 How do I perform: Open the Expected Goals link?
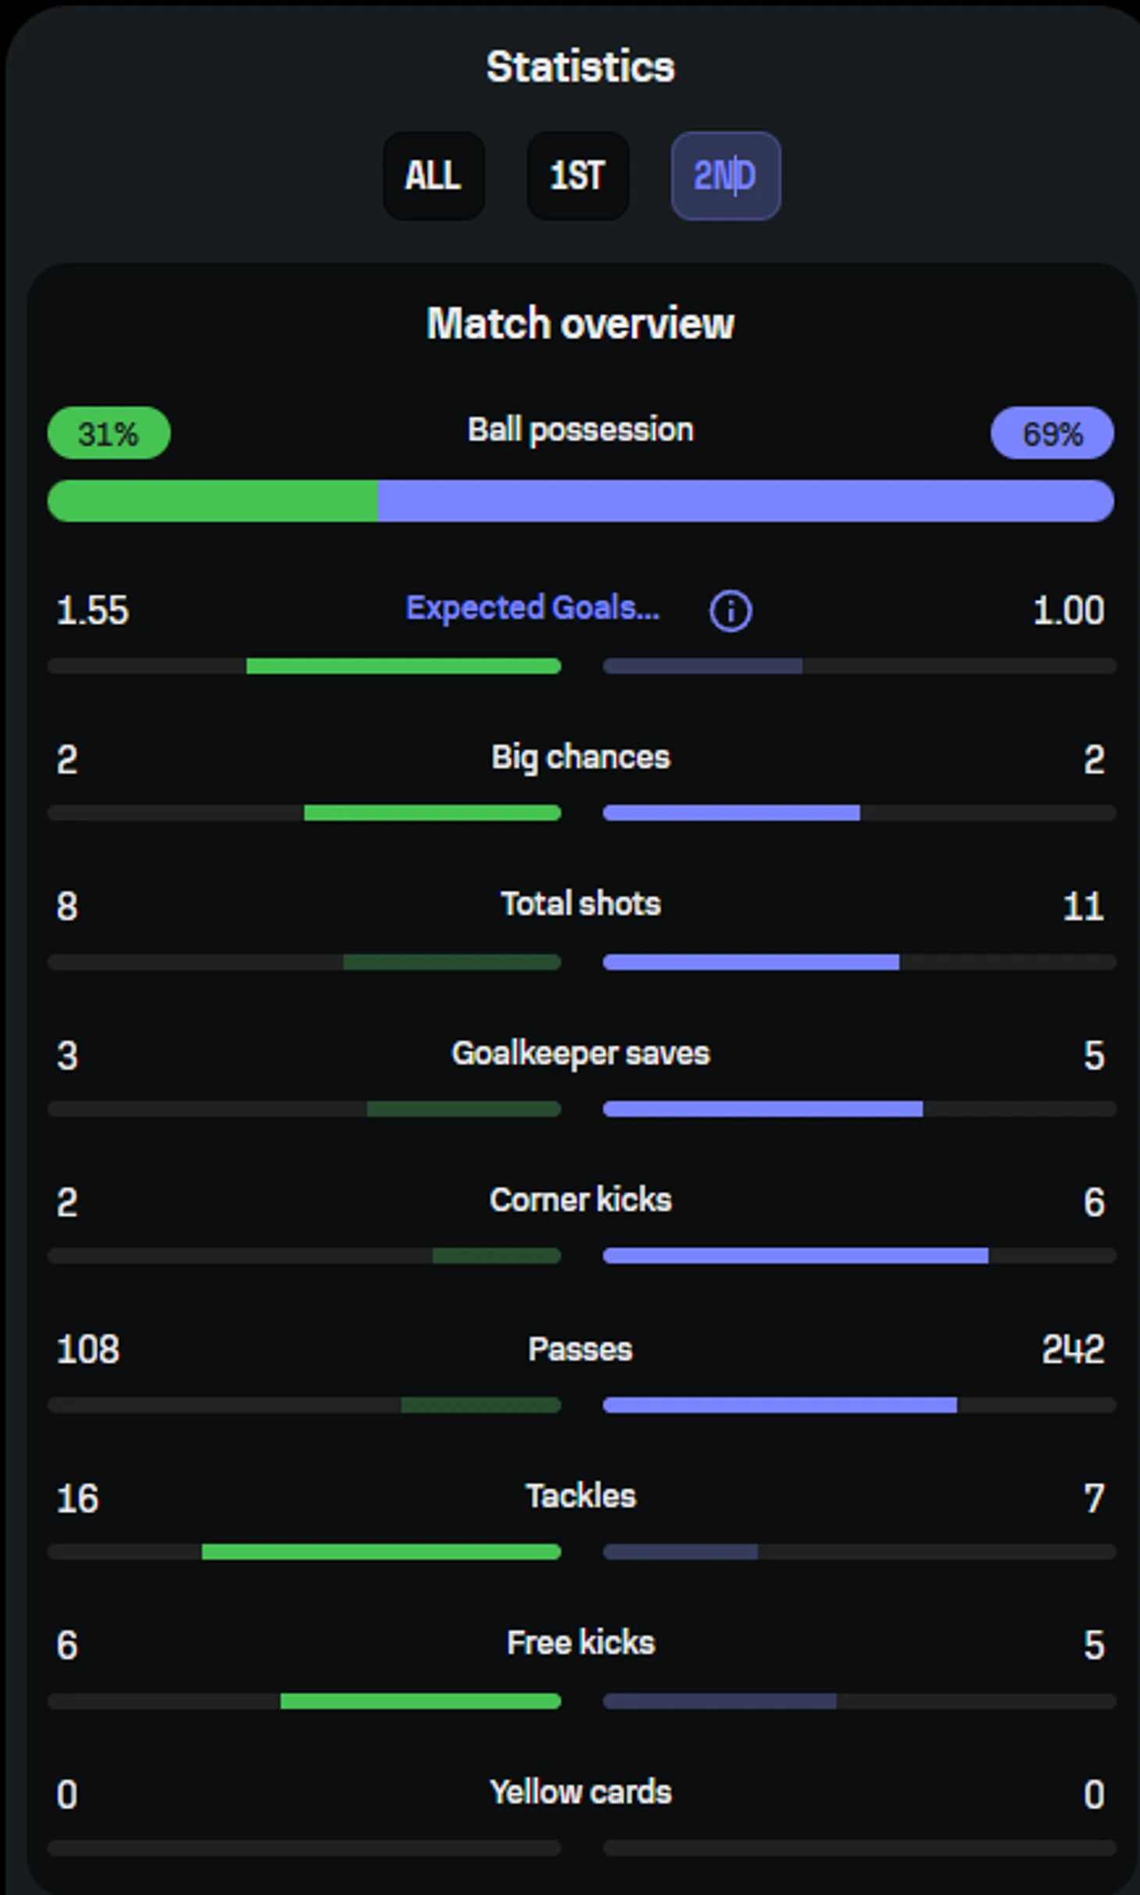[x=533, y=608]
